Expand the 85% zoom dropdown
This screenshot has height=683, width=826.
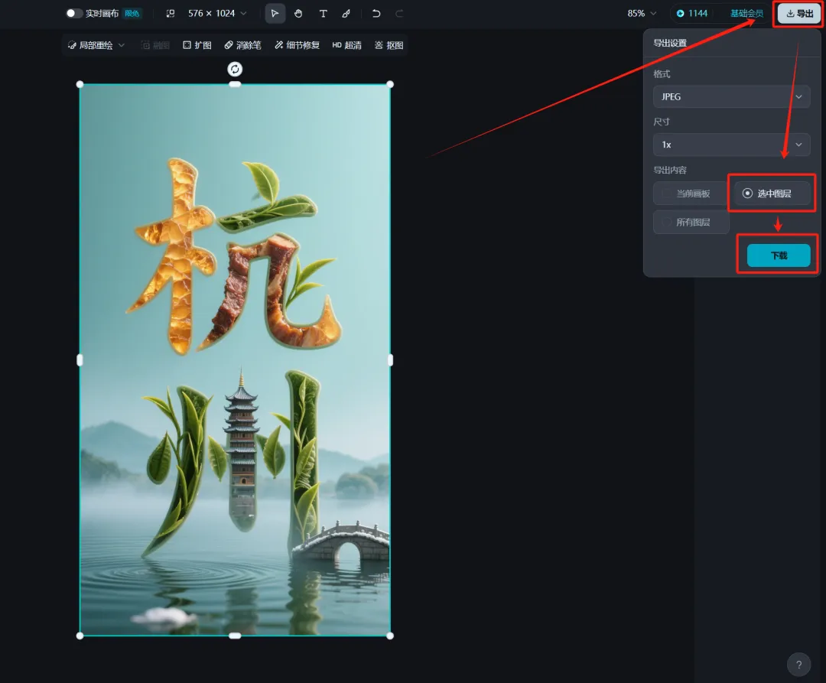(x=642, y=13)
